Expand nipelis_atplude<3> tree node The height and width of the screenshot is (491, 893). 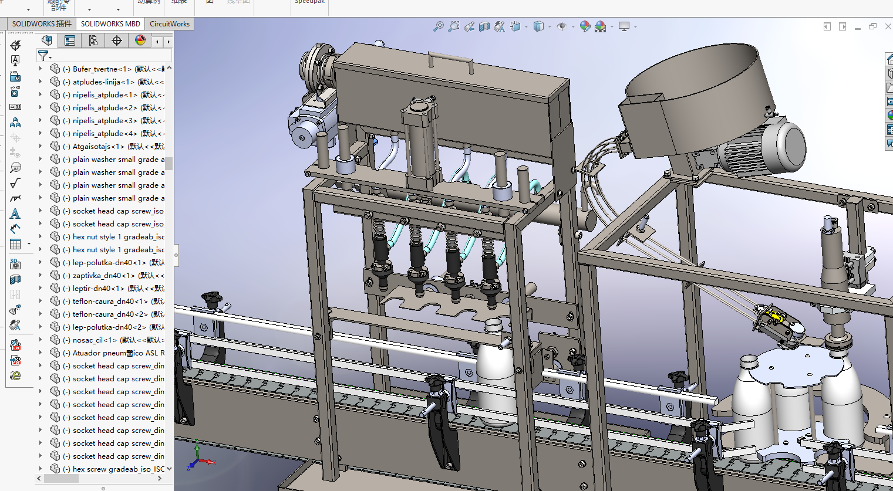(41, 120)
